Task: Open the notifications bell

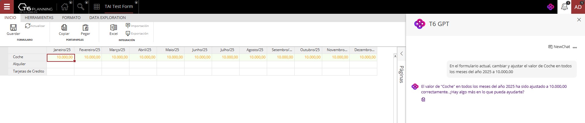Action: 565,7
